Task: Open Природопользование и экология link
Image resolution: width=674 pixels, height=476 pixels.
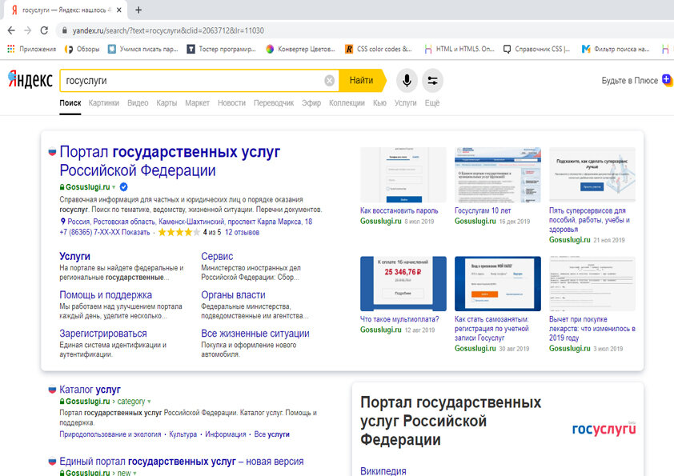Action: (x=110, y=434)
